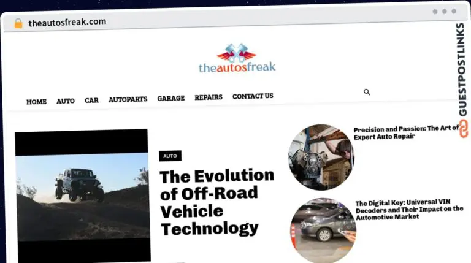The height and width of the screenshot is (263, 471).
Task: Click the search magnifier icon
Action: point(367,92)
